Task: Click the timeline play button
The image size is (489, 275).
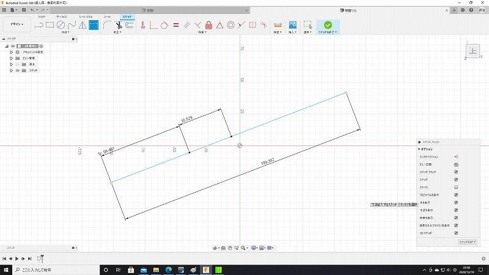Action: (x=17, y=259)
